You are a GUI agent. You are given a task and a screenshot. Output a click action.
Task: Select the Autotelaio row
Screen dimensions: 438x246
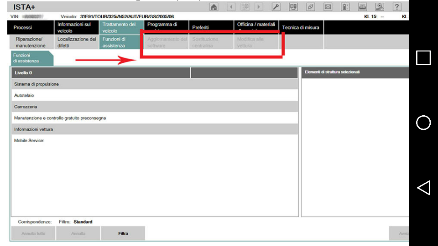pos(155,95)
